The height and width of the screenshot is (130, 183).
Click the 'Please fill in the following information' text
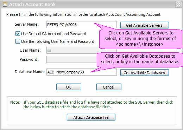coord(83,14)
